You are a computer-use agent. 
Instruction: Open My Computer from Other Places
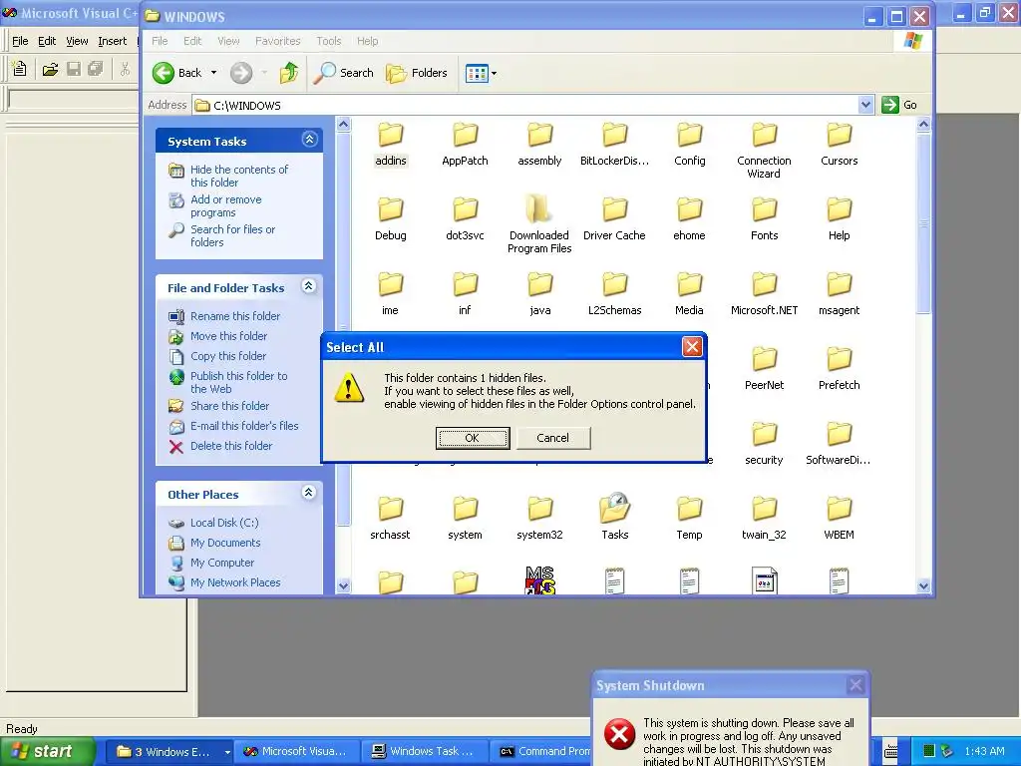[x=222, y=563]
